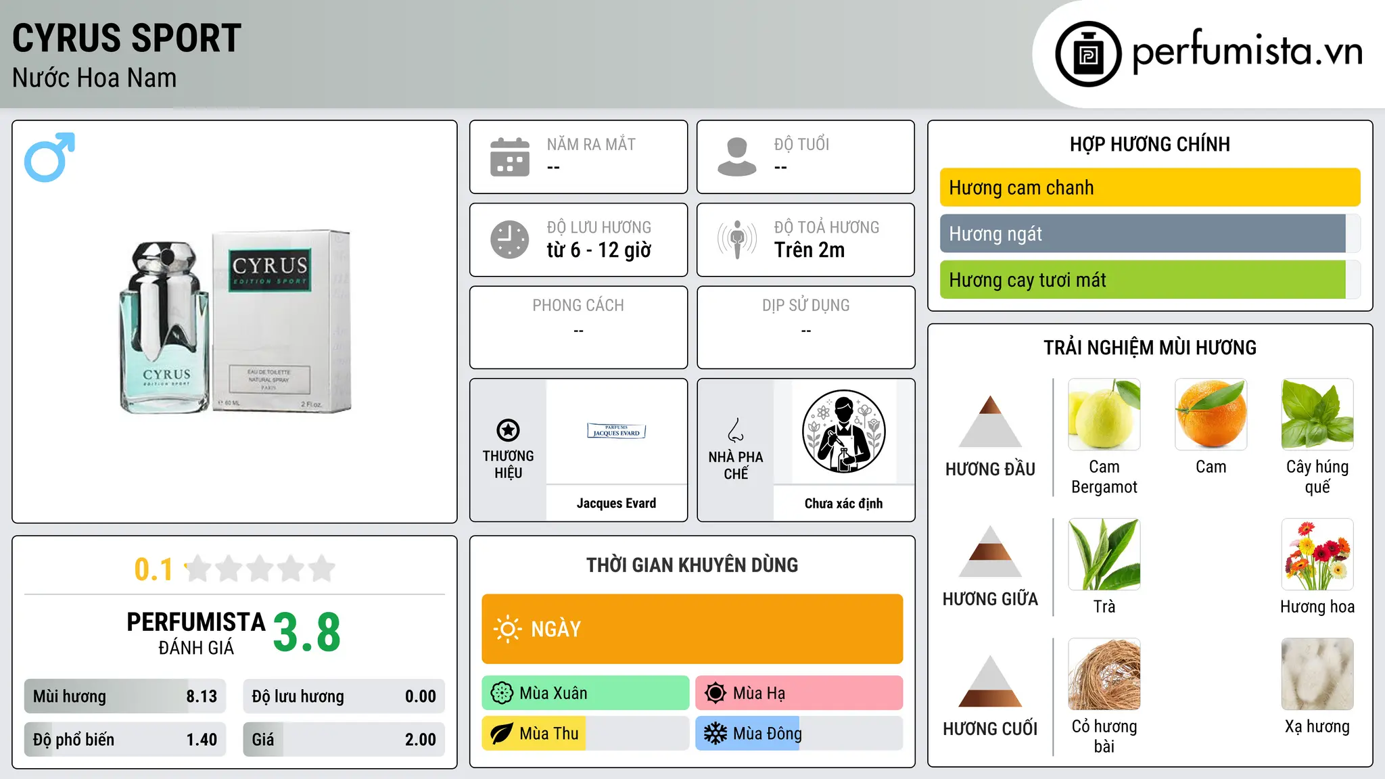Click the PHONG CÁCH style card
The image size is (1385, 779).
pos(579,327)
